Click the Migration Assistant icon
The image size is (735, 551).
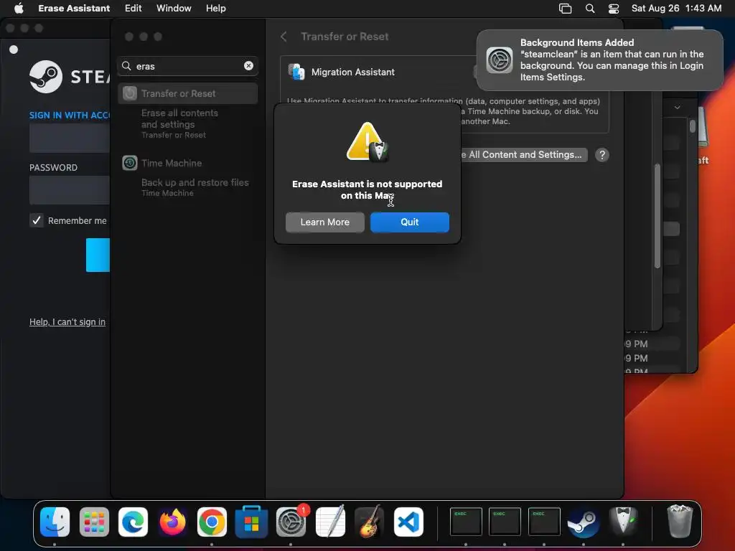pyautogui.click(x=296, y=72)
